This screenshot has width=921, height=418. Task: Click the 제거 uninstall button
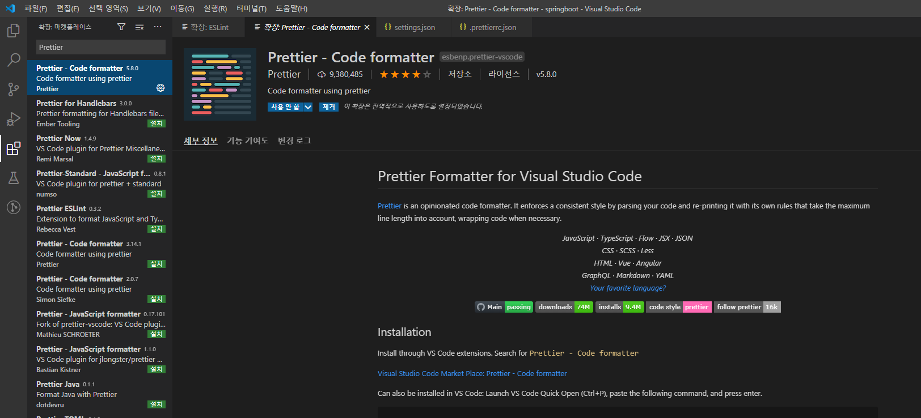(329, 107)
